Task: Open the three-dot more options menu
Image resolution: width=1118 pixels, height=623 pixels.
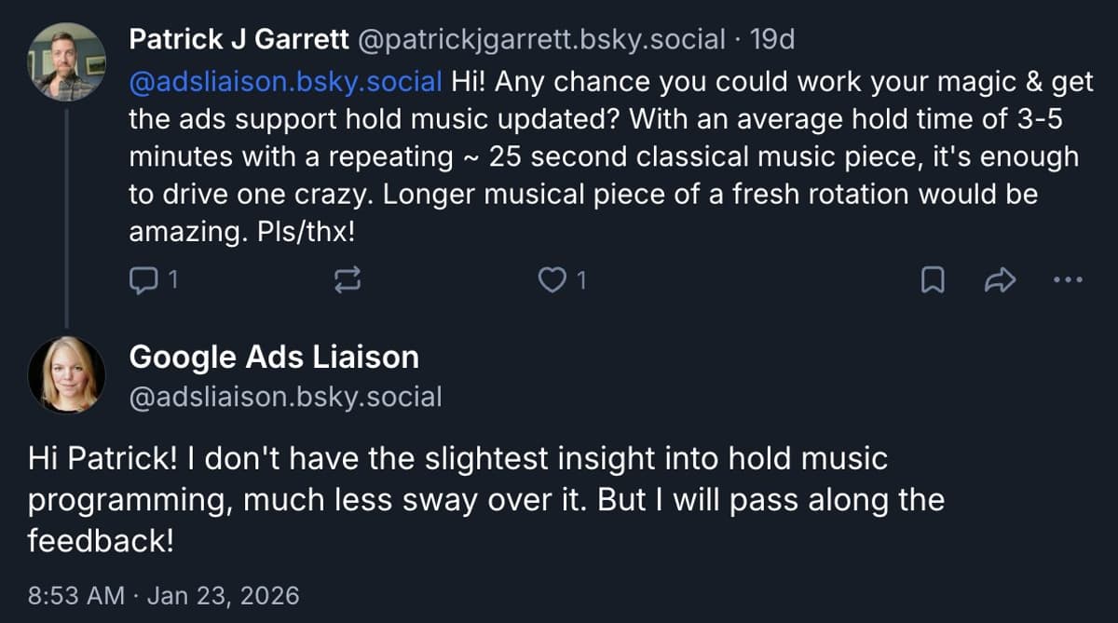Action: coord(1067,279)
